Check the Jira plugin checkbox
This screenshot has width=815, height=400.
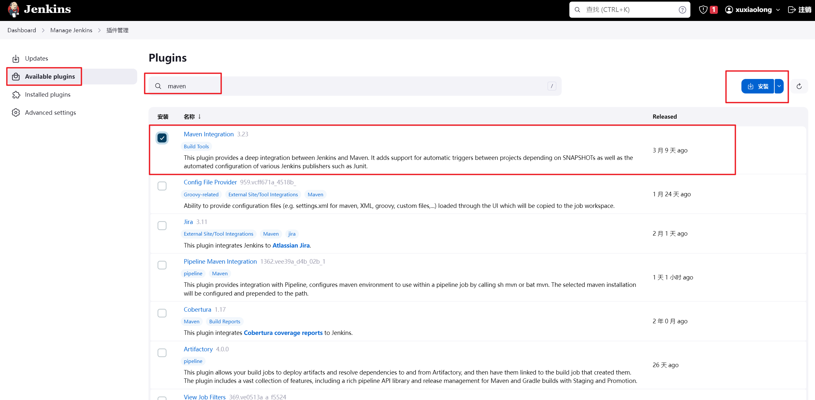click(162, 226)
